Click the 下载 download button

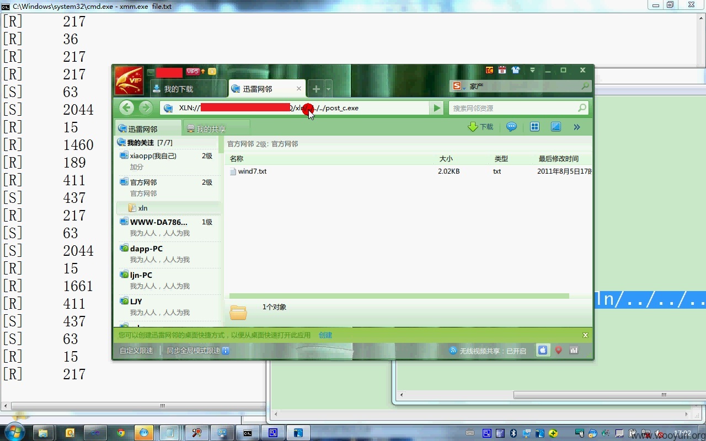click(x=480, y=127)
